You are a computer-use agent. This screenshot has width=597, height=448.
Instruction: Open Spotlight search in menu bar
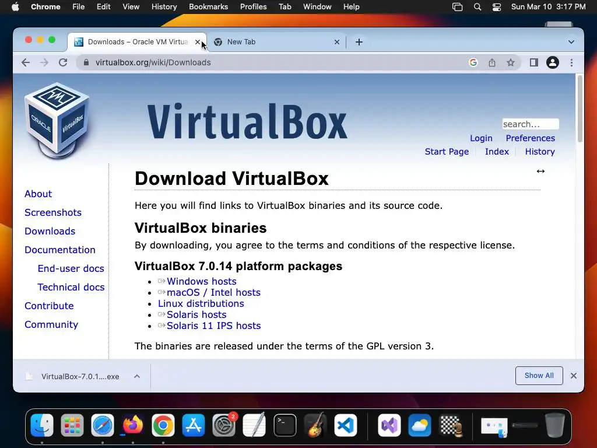(477, 7)
